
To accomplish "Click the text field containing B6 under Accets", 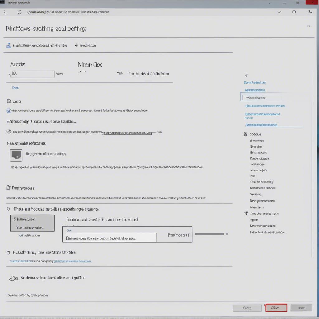I will tap(32, 74).
